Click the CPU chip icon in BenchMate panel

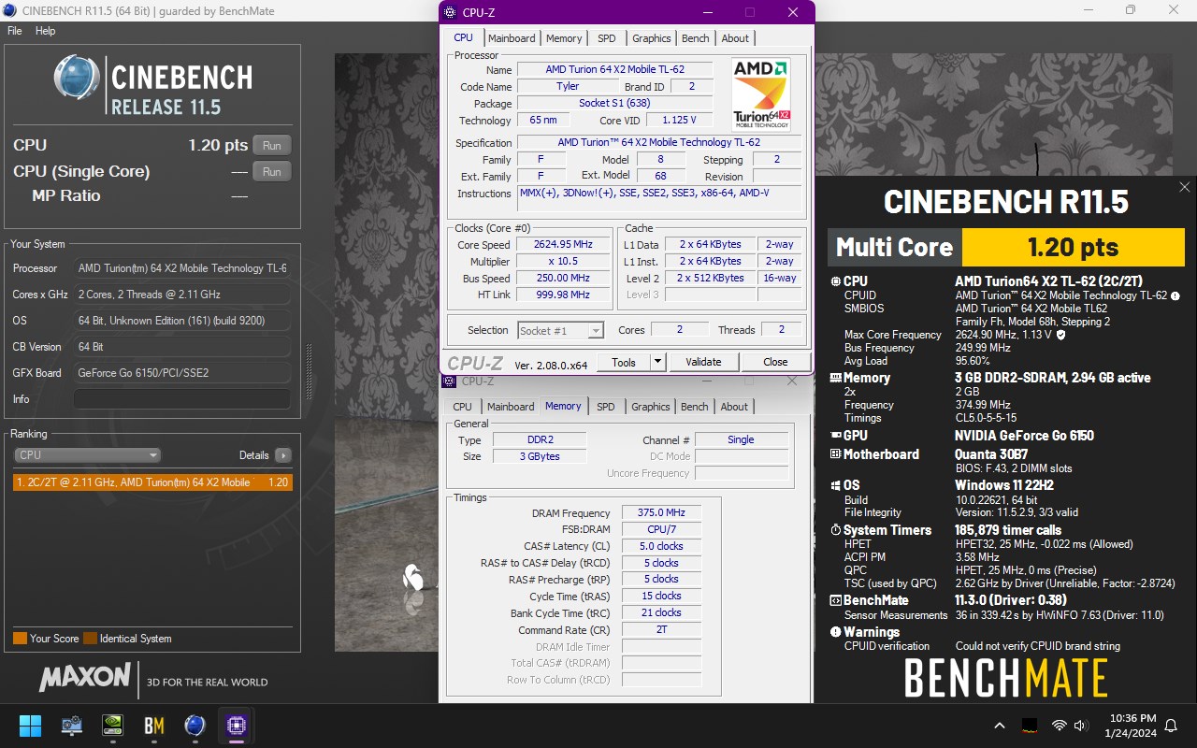tap(836, 280)
